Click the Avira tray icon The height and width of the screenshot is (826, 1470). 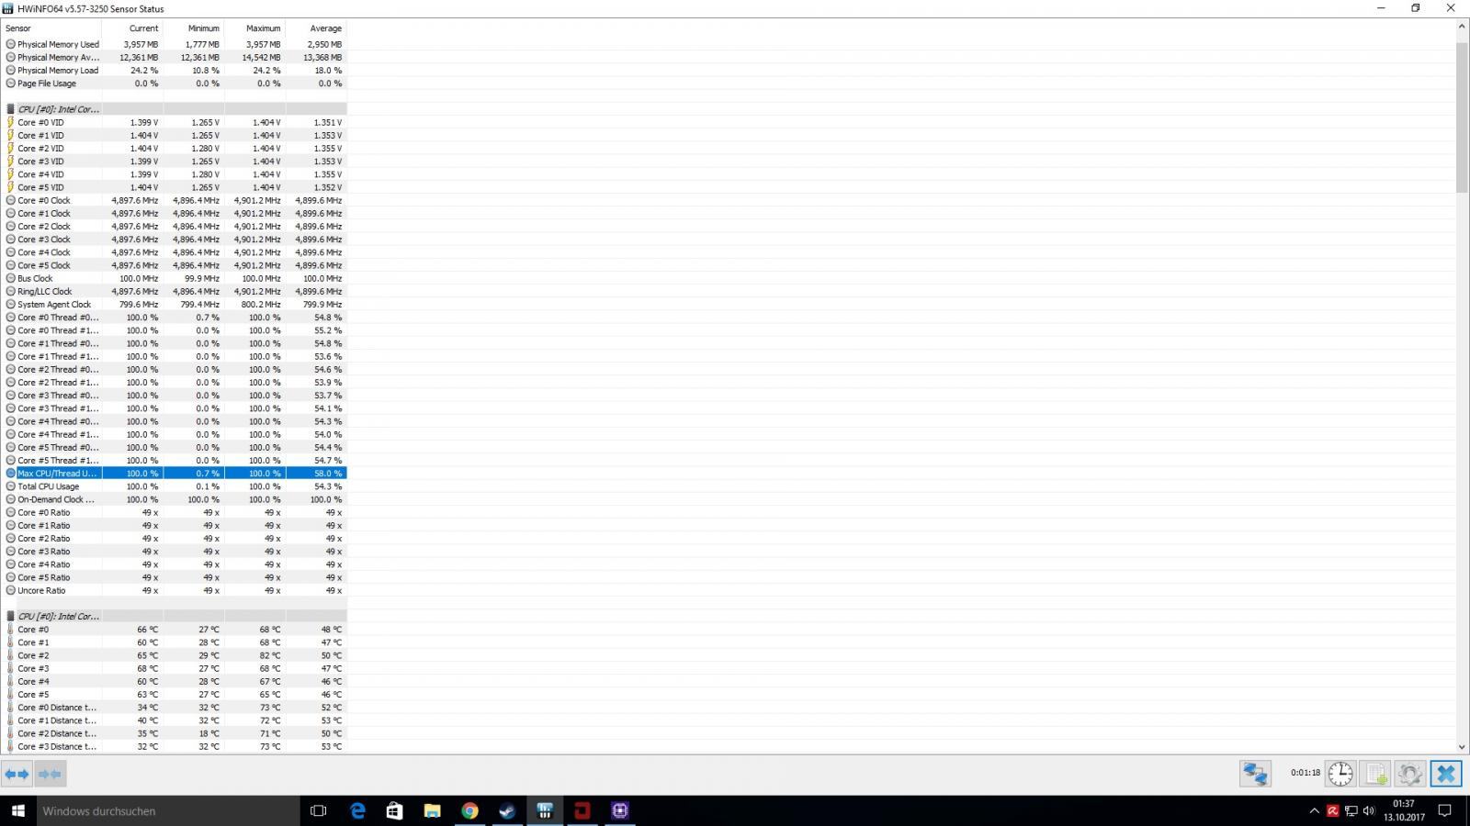click(x=1332, y=810)
